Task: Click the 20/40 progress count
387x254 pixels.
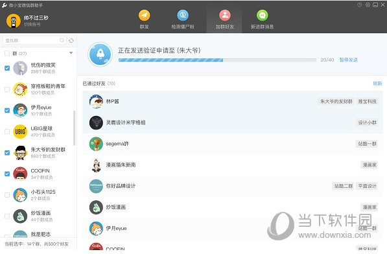Action: click(327, 60)
